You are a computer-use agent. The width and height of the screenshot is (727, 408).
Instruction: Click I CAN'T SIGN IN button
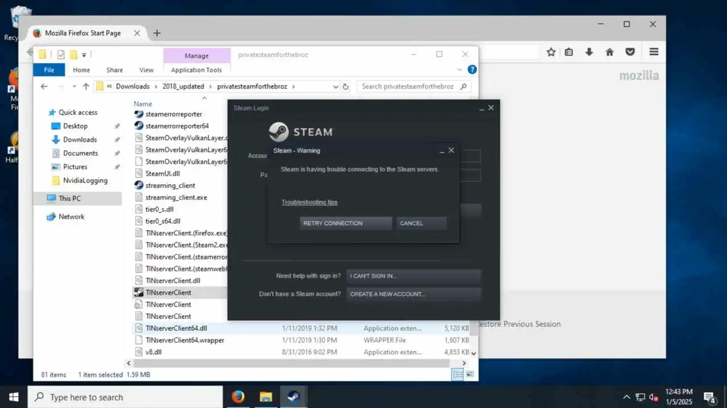pos(414,276)
